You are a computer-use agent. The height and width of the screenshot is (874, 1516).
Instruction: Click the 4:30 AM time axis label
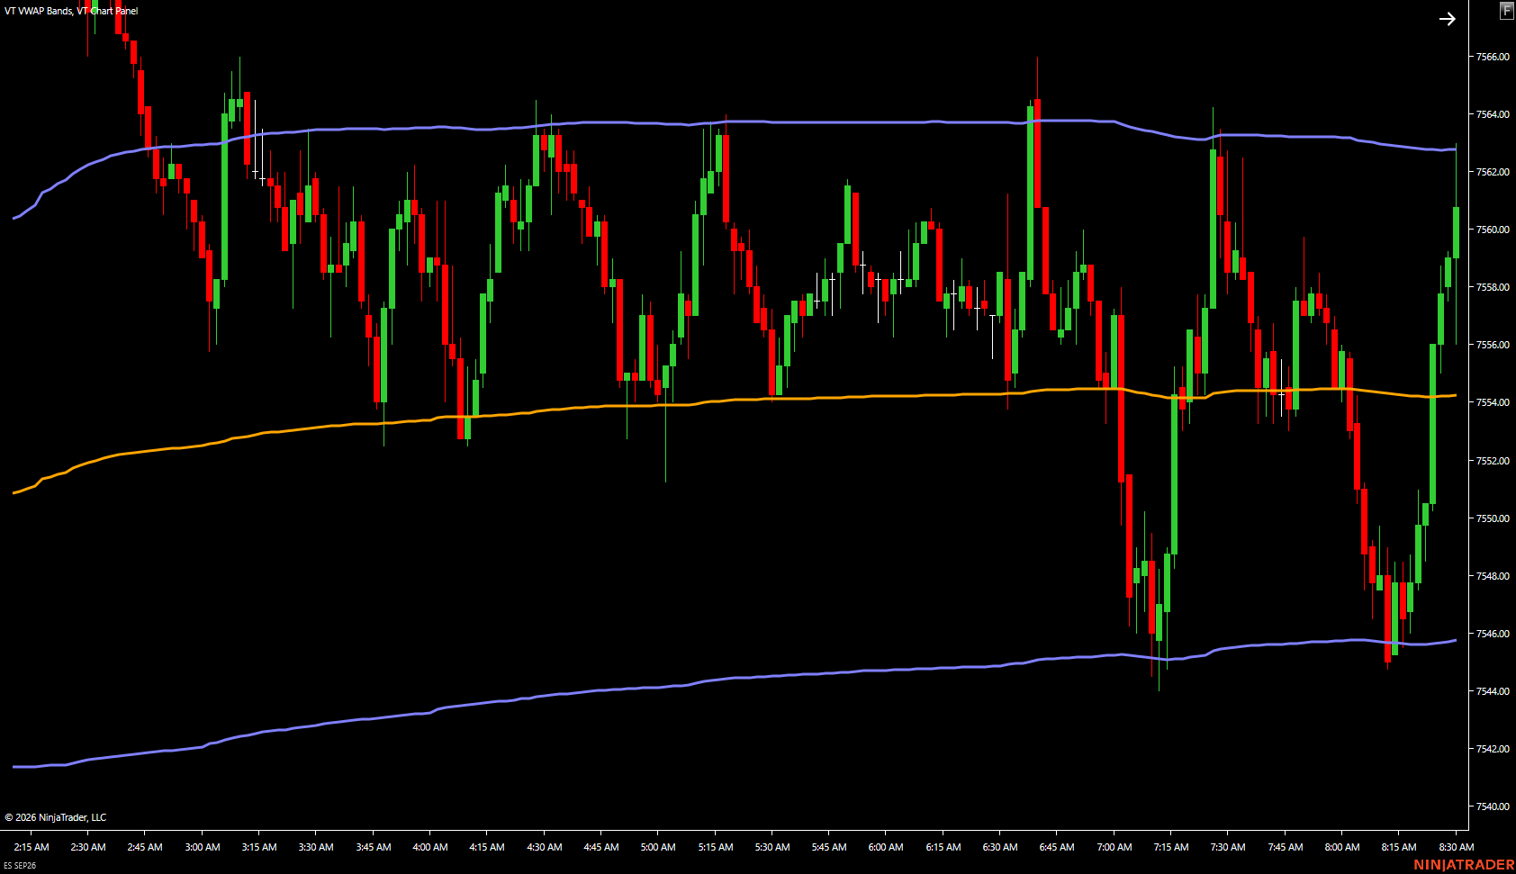pyautogui.click(x=545, y=847)
